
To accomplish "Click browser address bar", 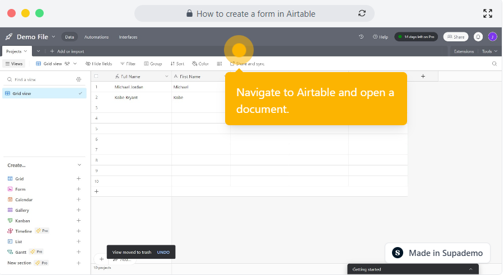I will 254,13.
